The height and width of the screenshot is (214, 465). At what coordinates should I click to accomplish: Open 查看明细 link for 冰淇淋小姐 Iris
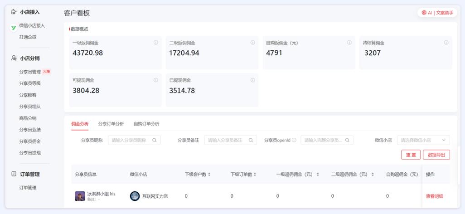coord(435,196)
